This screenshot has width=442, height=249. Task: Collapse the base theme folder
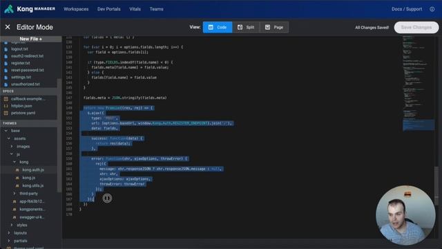point(6,131)
